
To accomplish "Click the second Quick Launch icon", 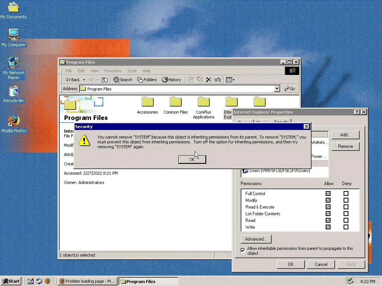I will pos(39,282).
